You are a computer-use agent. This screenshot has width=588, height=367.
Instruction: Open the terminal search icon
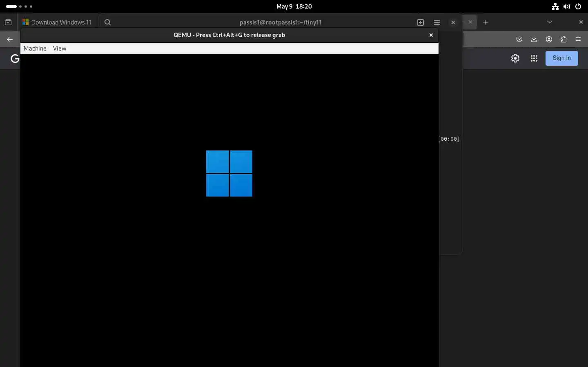107,22
